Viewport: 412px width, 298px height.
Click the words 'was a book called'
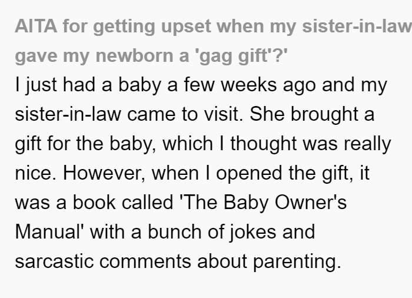(94, 203)
